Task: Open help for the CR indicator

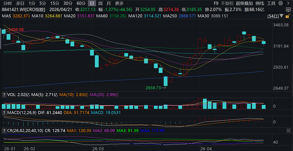Action: pyautogui.click(x=4, y=130)
